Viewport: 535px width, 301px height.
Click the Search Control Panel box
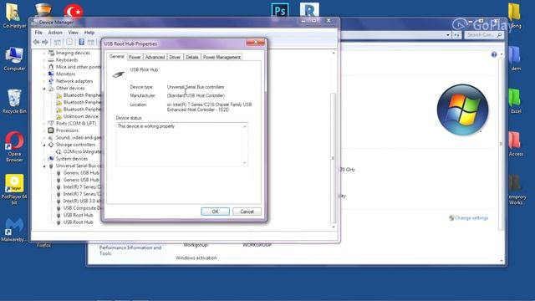pyautogui.click(x=483, y=35)
